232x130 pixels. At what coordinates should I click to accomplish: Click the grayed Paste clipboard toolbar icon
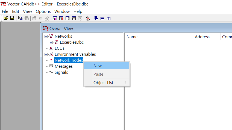click(27, 18)
